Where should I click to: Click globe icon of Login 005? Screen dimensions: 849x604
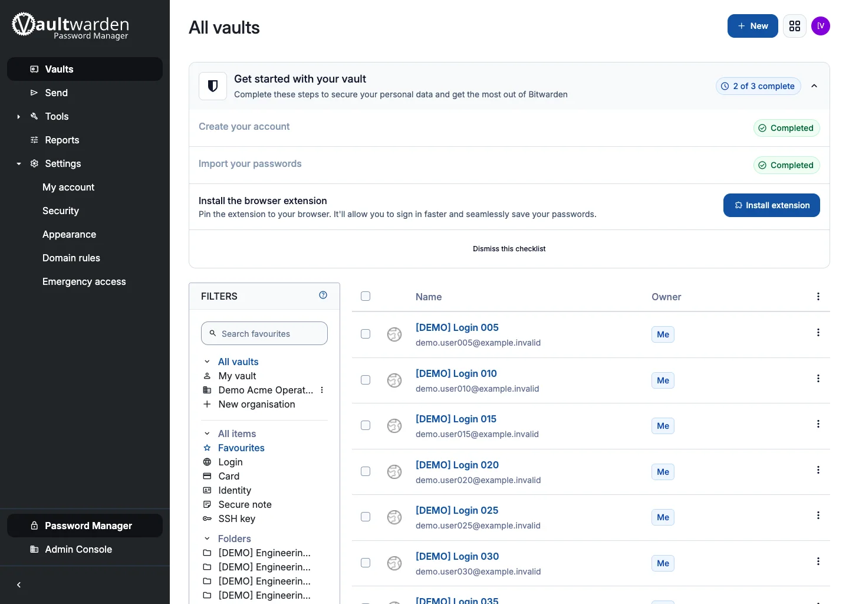click(x=394, y=334)
